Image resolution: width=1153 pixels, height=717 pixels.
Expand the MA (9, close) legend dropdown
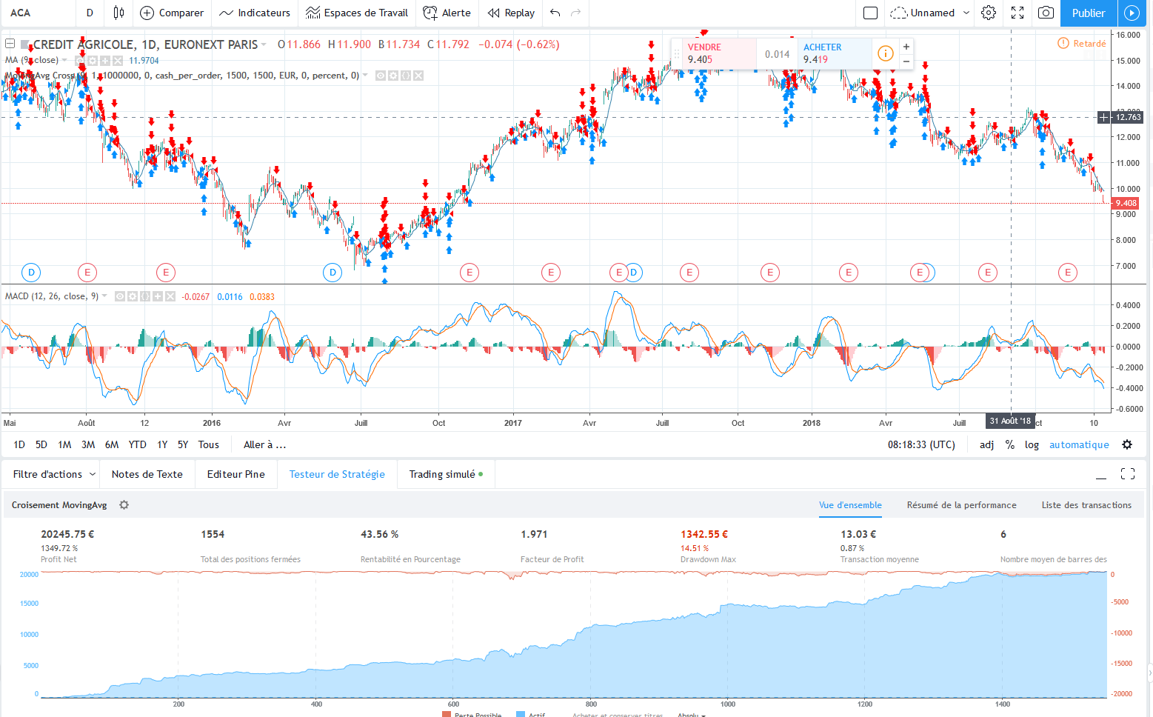(64, 61)
